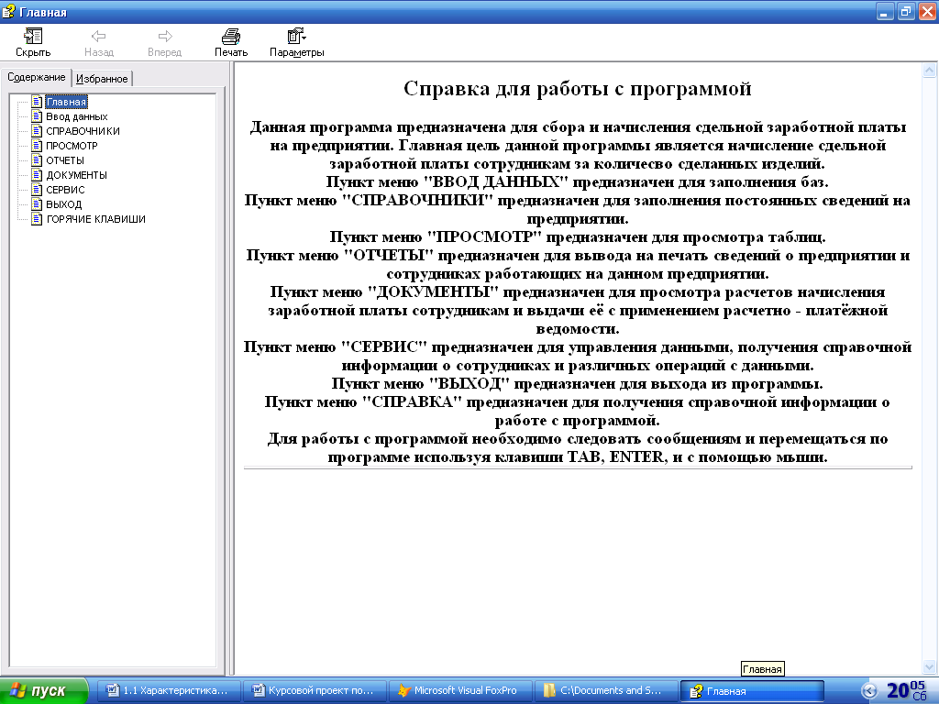Switch to the Содержание tab
939x704 pixels.
(37, 77)
